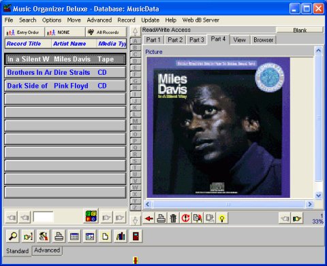Click the printer icon in Standard toolbar
The image size is (327, 266).
pos(59,236)
